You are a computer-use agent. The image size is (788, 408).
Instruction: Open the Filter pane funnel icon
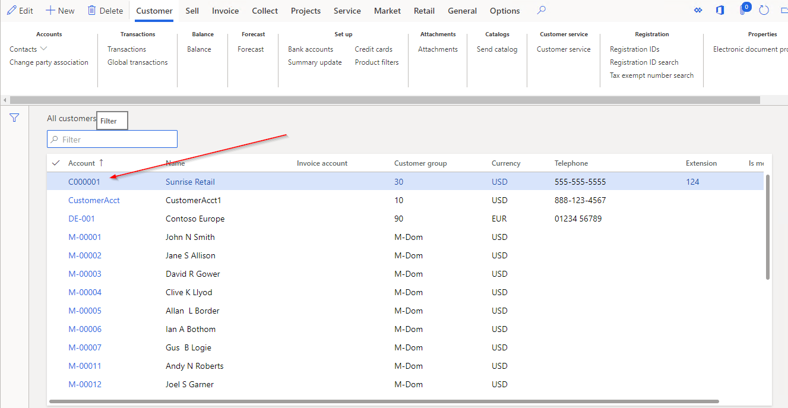point(14,117)
